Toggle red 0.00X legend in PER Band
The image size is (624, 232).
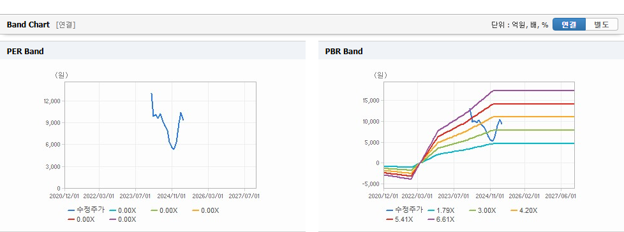click(81, 219)
